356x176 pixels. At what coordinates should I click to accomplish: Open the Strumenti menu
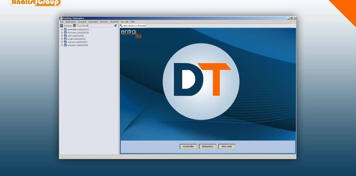(x=114, y=22)
